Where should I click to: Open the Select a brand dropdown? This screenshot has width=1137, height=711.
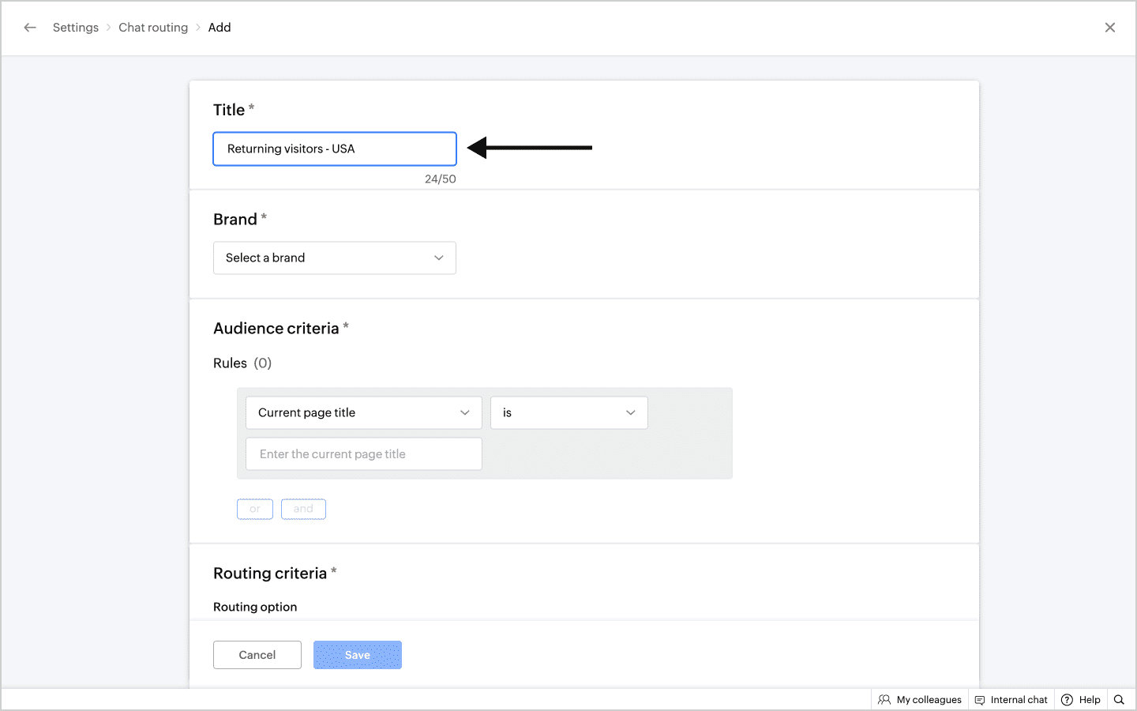click(335, 258)
